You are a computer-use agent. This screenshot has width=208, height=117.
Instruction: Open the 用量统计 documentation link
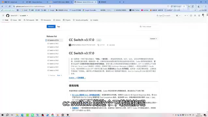[x=75, y=108]
